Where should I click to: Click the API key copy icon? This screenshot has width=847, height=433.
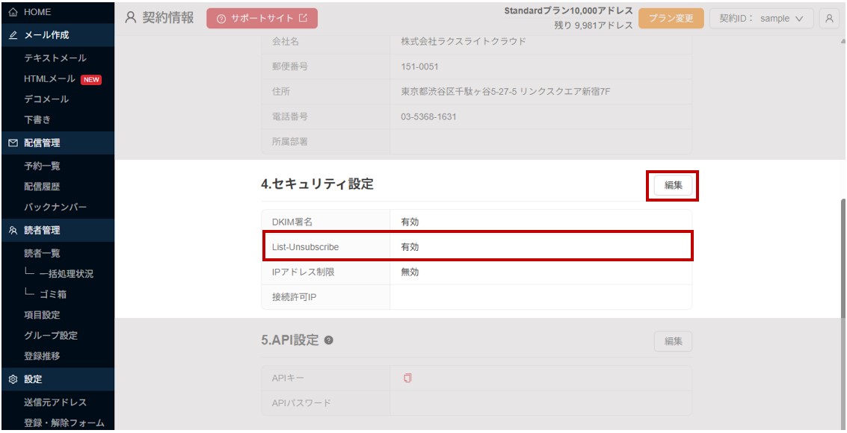(407, 378)
